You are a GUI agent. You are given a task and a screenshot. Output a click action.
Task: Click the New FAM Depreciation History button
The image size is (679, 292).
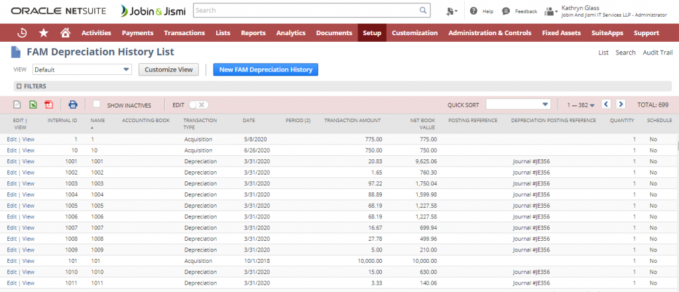pos(265,70)
